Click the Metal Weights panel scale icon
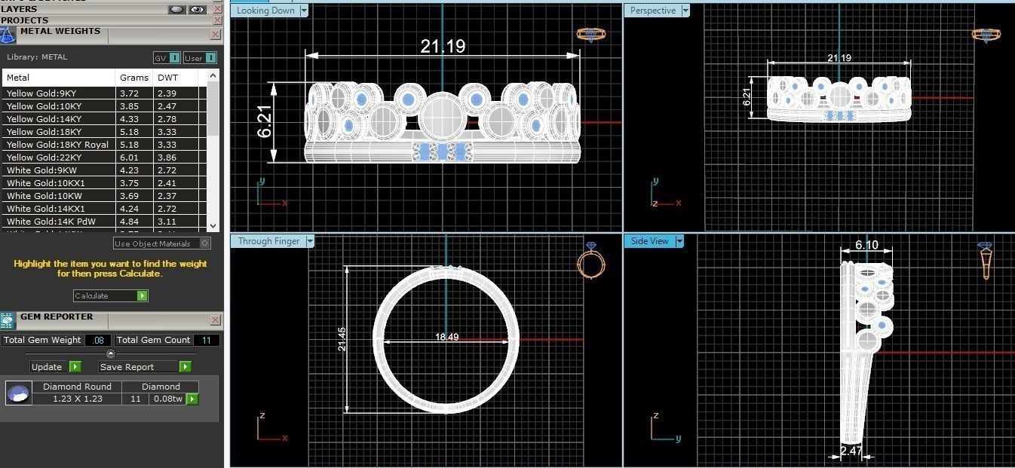The width and height of the screenshot is (1015, 468). click(8, 35)
